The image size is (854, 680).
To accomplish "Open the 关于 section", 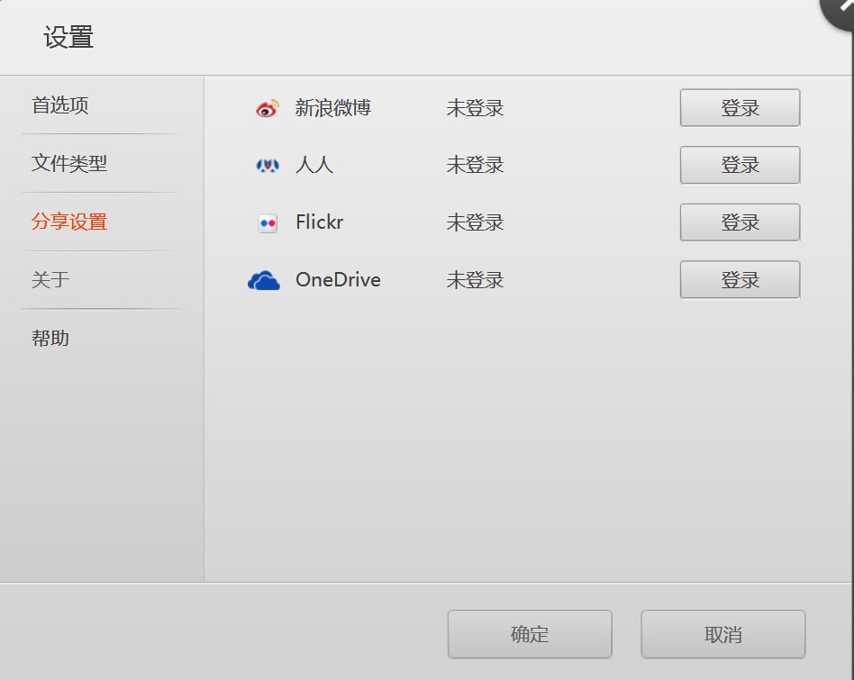I will click(x=50, y=280).
